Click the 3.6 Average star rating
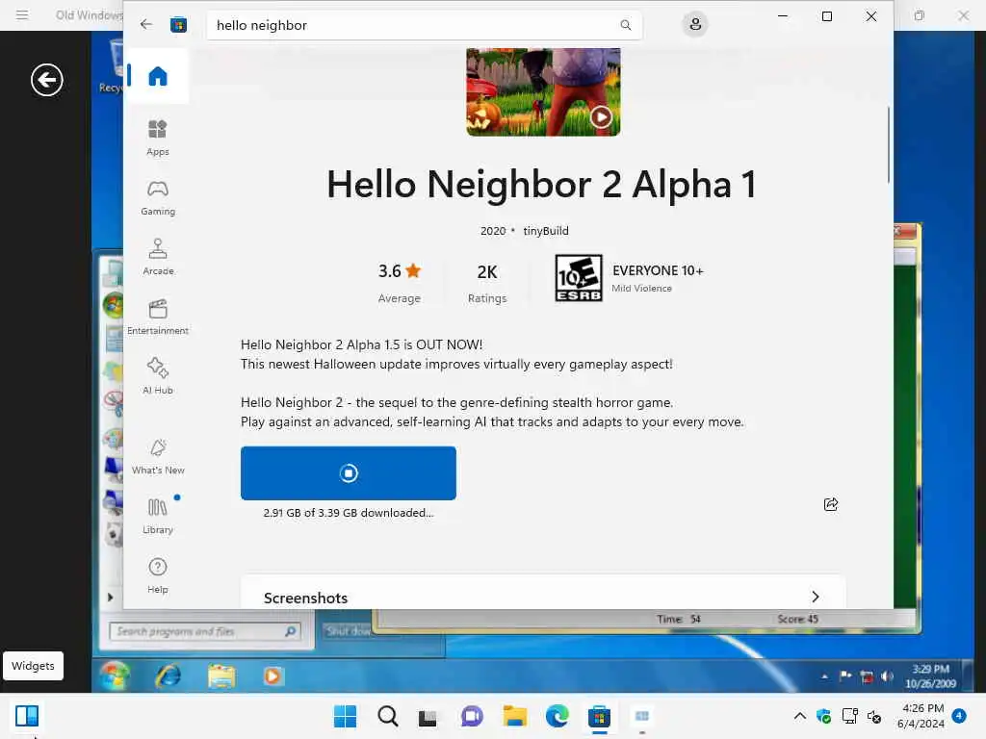The image size is (986, 739). (x=400, y=282)
